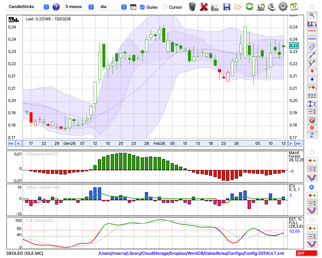Uncheck the Guies checkbox
Viewport: 322px width, 258px height.
(142, 7)
